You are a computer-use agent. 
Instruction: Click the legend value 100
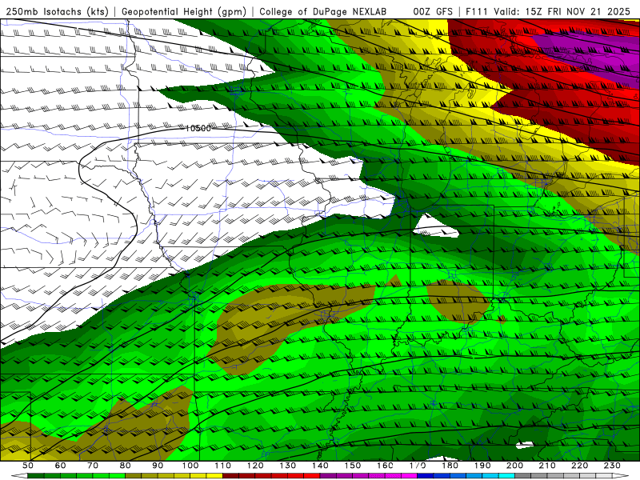coord(190,466)
